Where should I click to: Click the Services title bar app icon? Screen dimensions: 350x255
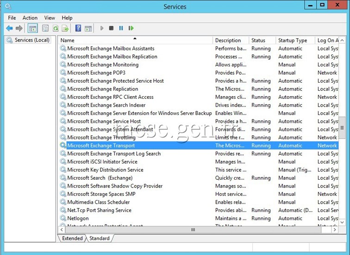click(x=8, y=6)
